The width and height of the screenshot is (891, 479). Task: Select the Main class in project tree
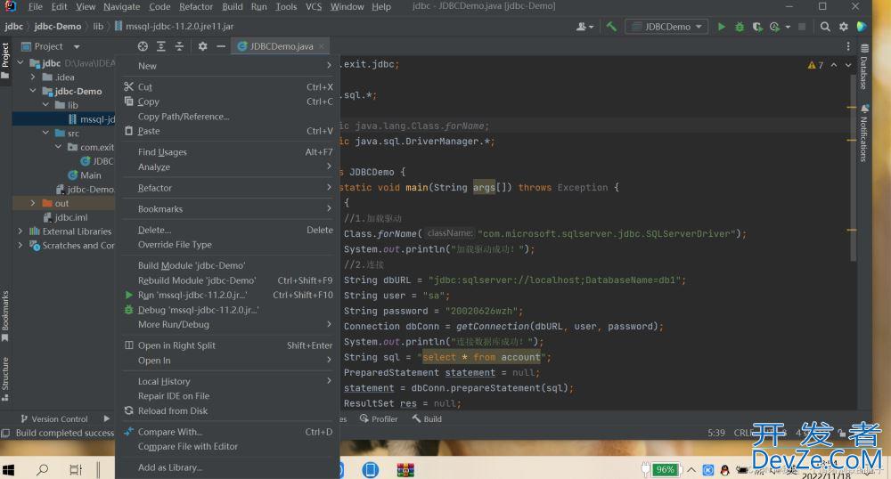click(90, 175)
